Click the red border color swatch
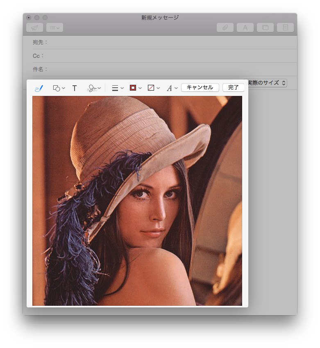 click(133, 88)
